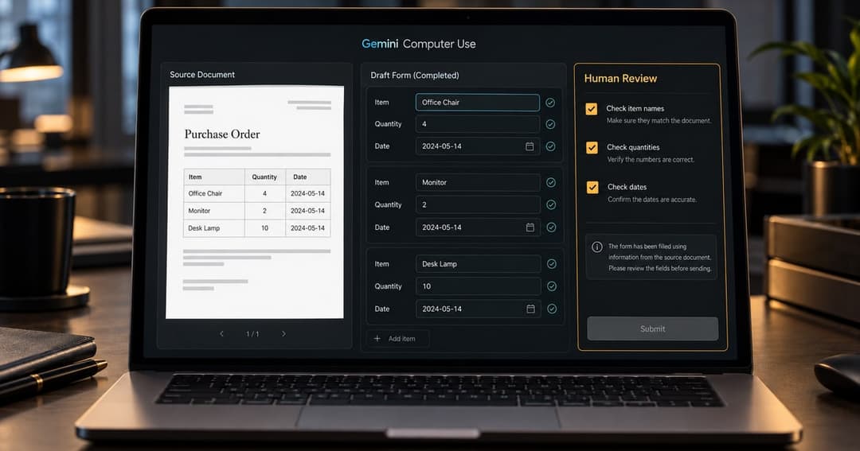This screenshot has width=860, height=451.
Task: Click the Add item text label
Action: (x=401, y=339)
